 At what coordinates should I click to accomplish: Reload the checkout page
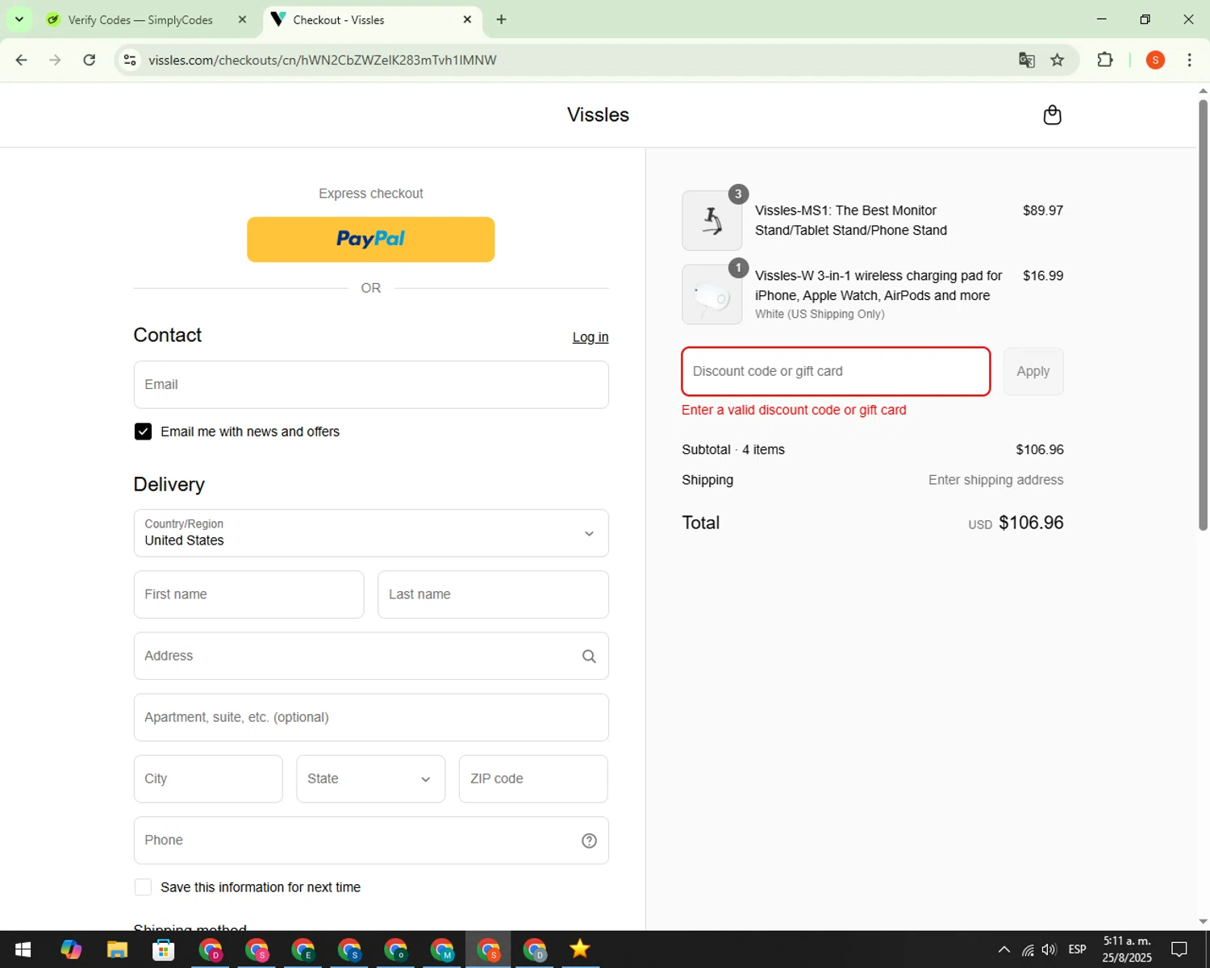pyautogui.click(x=90, y=60)
